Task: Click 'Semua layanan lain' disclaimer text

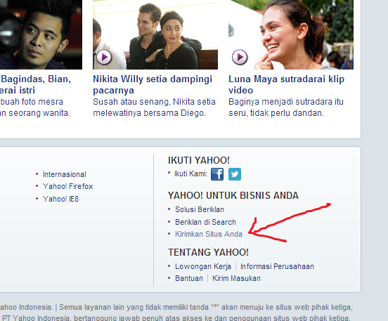Action: 205,307
